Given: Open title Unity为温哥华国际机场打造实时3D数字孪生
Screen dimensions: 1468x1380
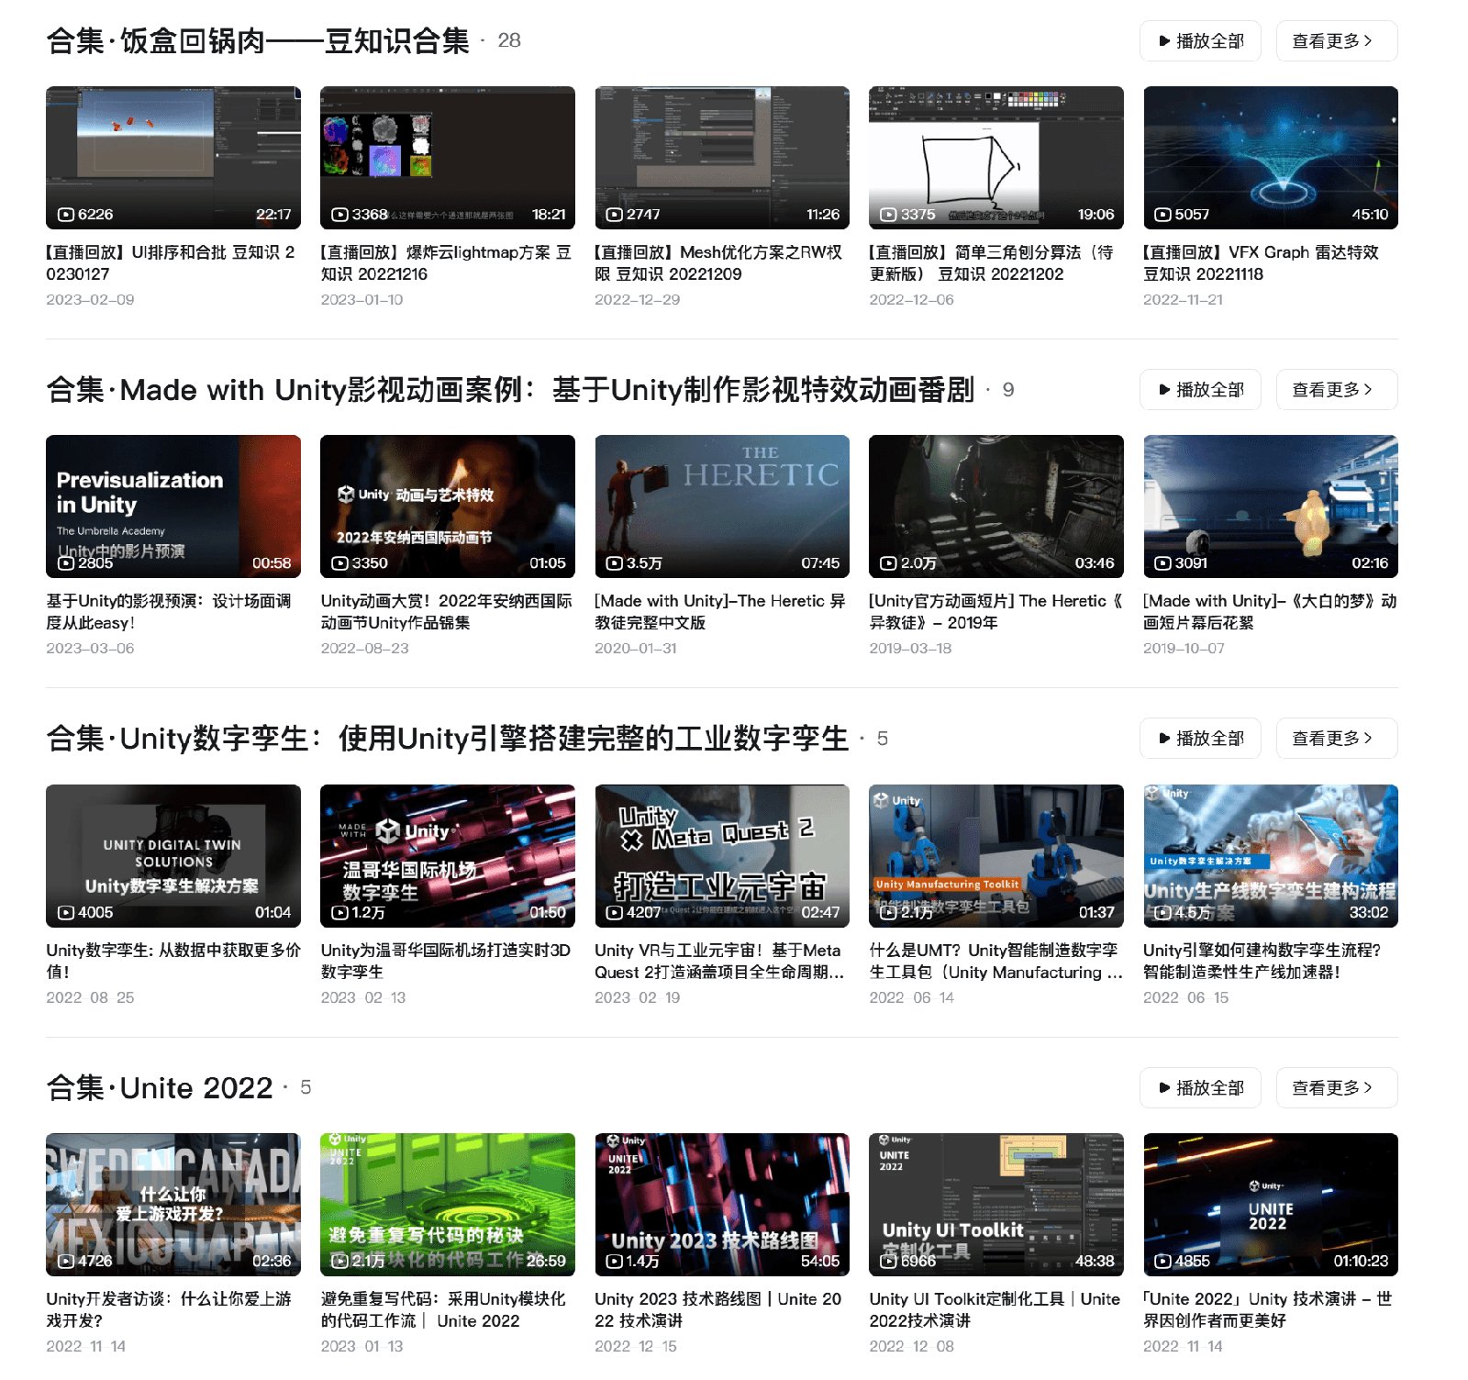Looking at the screenshot, I should [446, 962].
